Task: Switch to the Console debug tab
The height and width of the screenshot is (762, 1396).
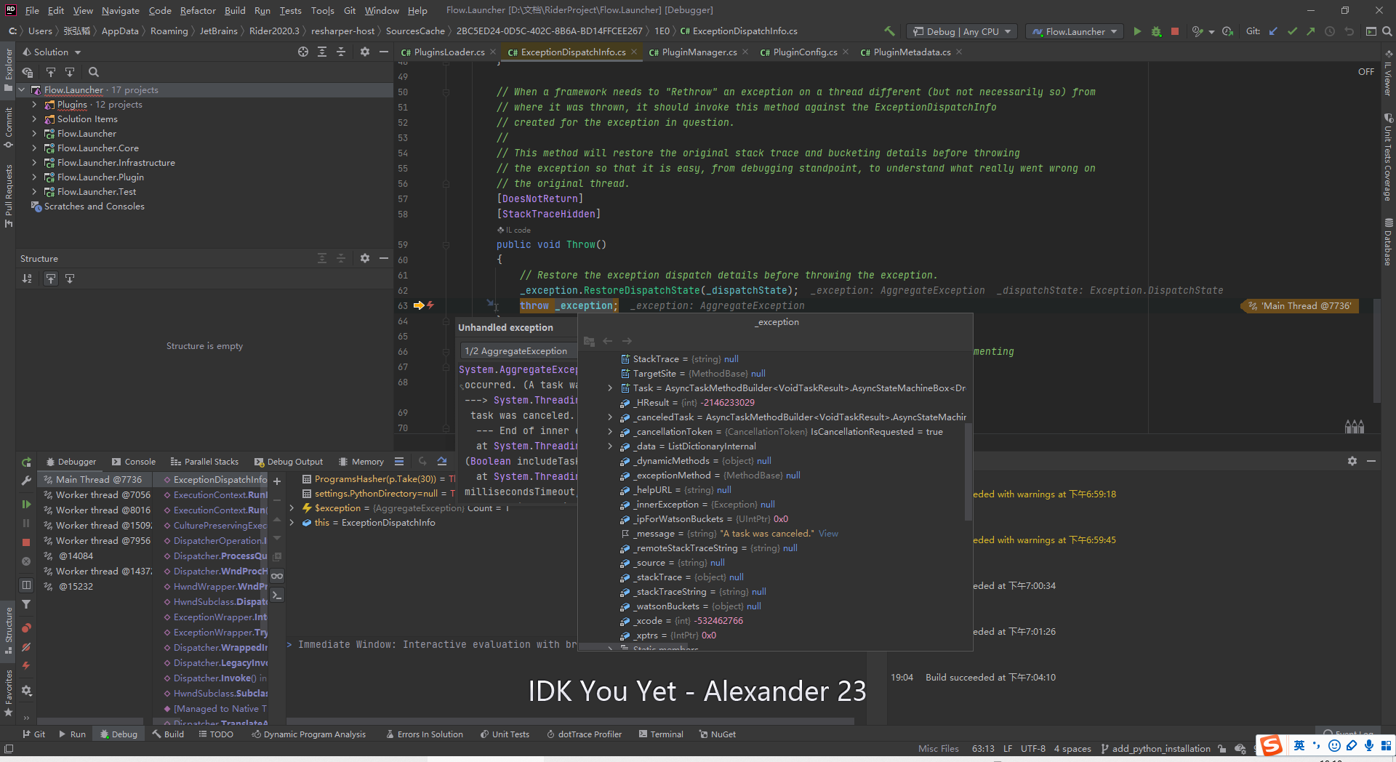Action: [134, 462]
